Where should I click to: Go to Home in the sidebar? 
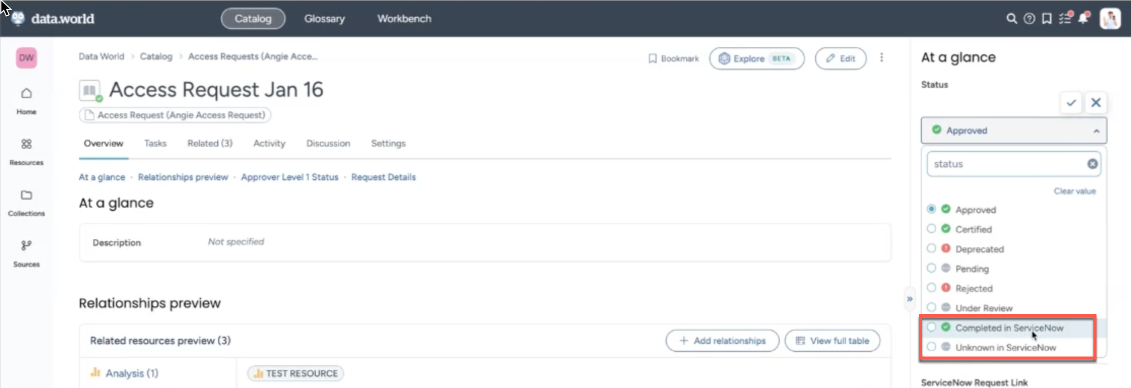click(x=26, y=101)
